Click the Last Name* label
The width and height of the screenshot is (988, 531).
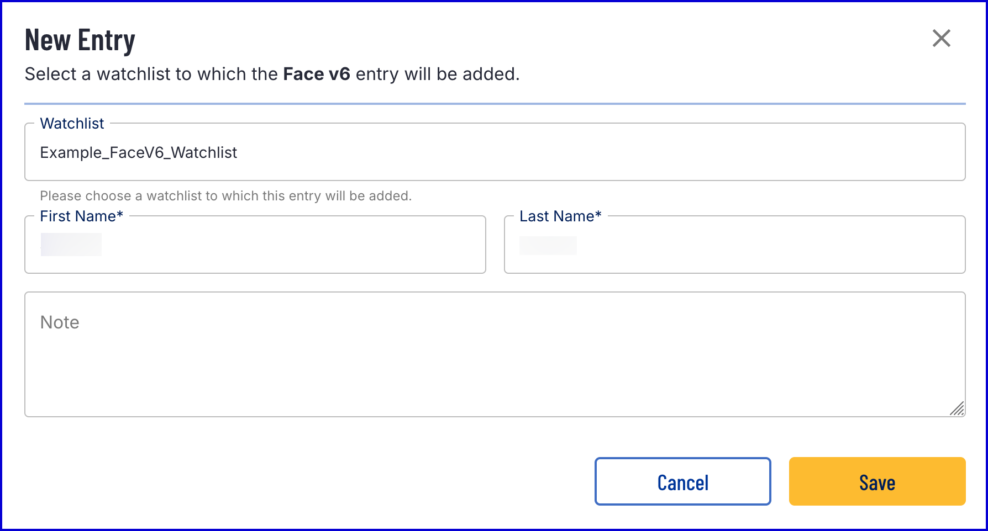point(560,216)
